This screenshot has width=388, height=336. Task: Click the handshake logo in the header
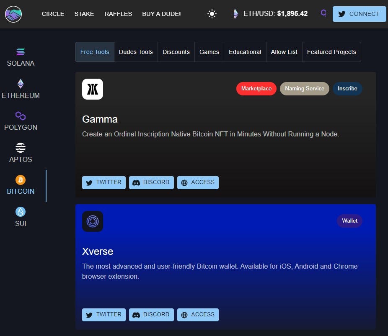(x=13, y=14)
